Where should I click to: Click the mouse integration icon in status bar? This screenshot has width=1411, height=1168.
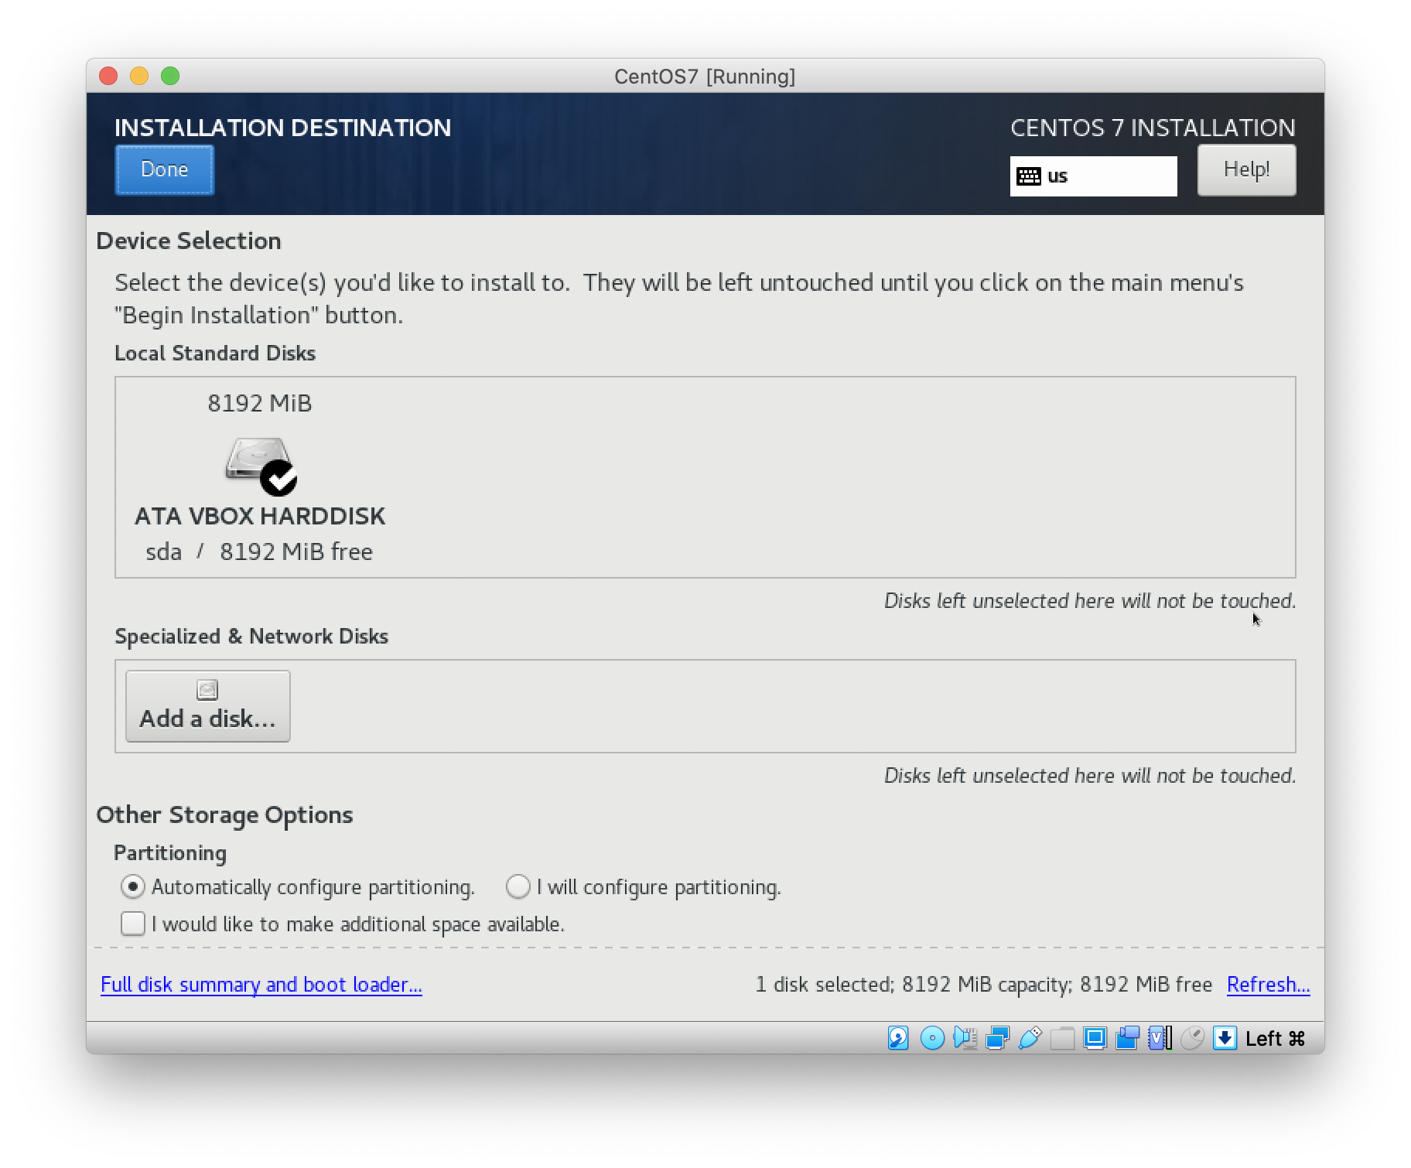click(1192, 1038)
